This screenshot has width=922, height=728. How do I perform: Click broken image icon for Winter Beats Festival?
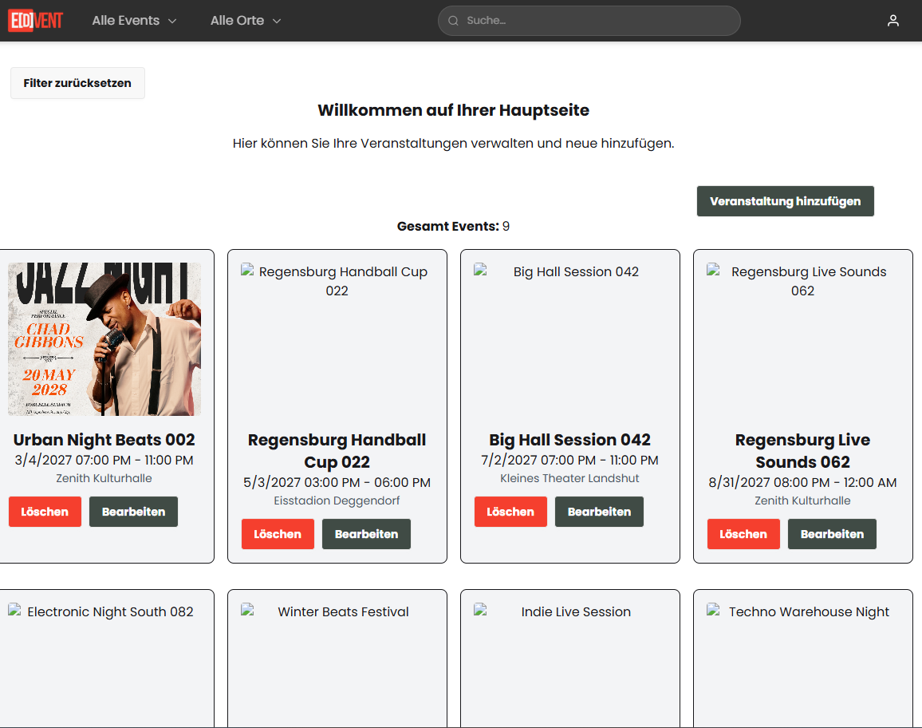tap(247, 611)
